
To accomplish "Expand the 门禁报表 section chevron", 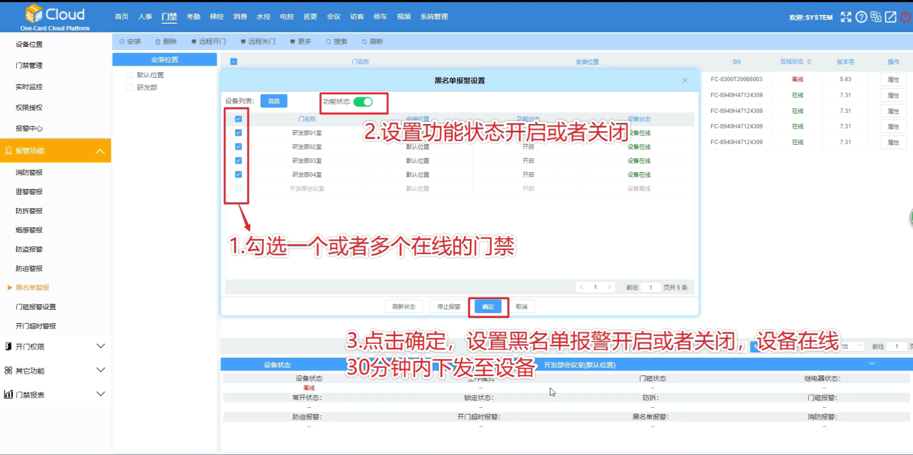I will pyautogui.click(x=101, y=394).
